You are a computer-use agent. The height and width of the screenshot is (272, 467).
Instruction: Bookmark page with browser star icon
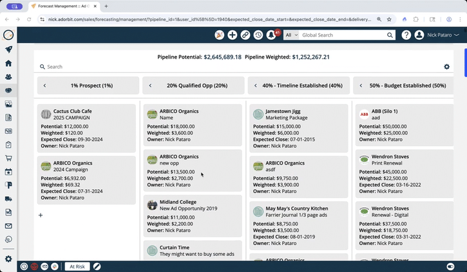389,19
